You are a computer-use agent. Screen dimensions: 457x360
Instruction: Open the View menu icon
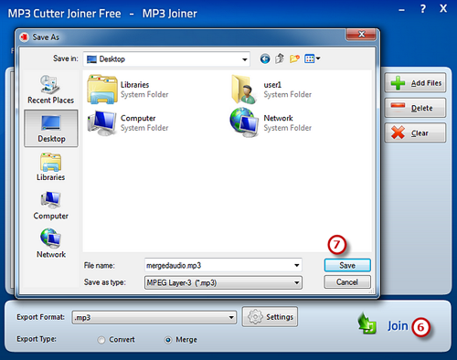(x=313, y=58)
